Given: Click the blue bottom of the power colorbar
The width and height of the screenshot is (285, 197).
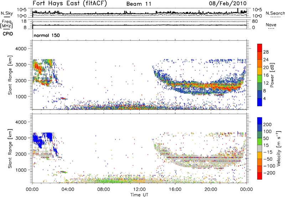Looking at the screenshot, I should coord(260,102).
